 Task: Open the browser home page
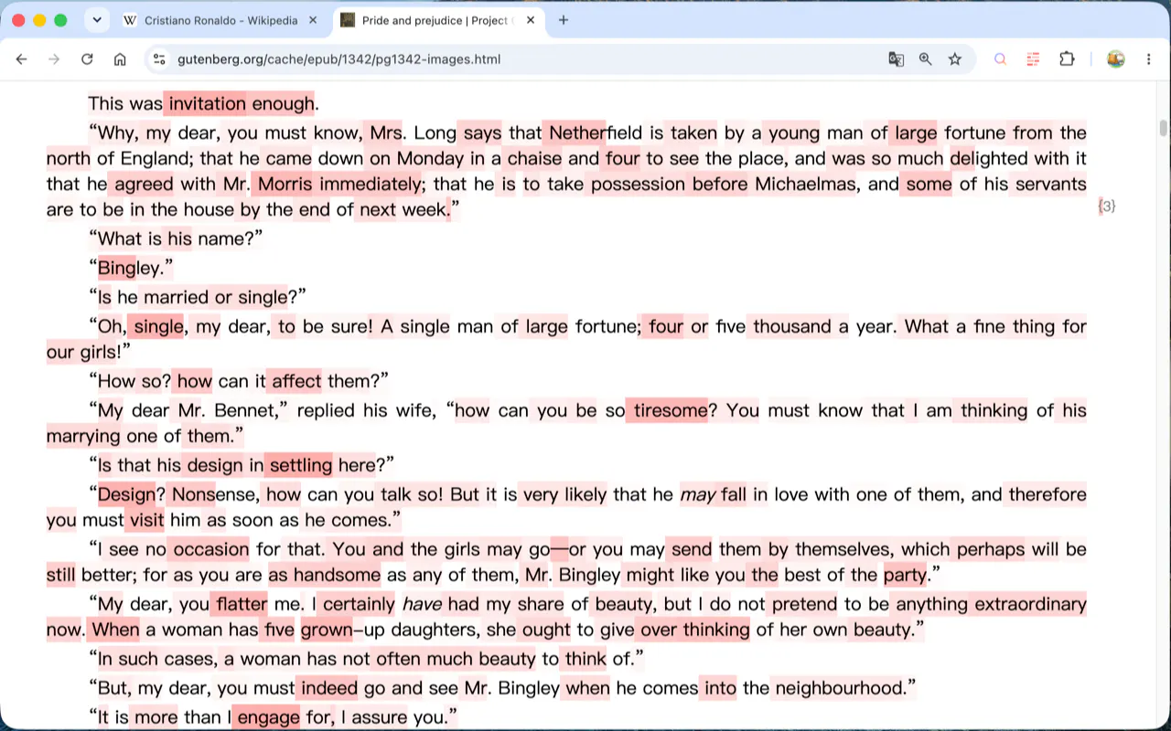(120, 59)
